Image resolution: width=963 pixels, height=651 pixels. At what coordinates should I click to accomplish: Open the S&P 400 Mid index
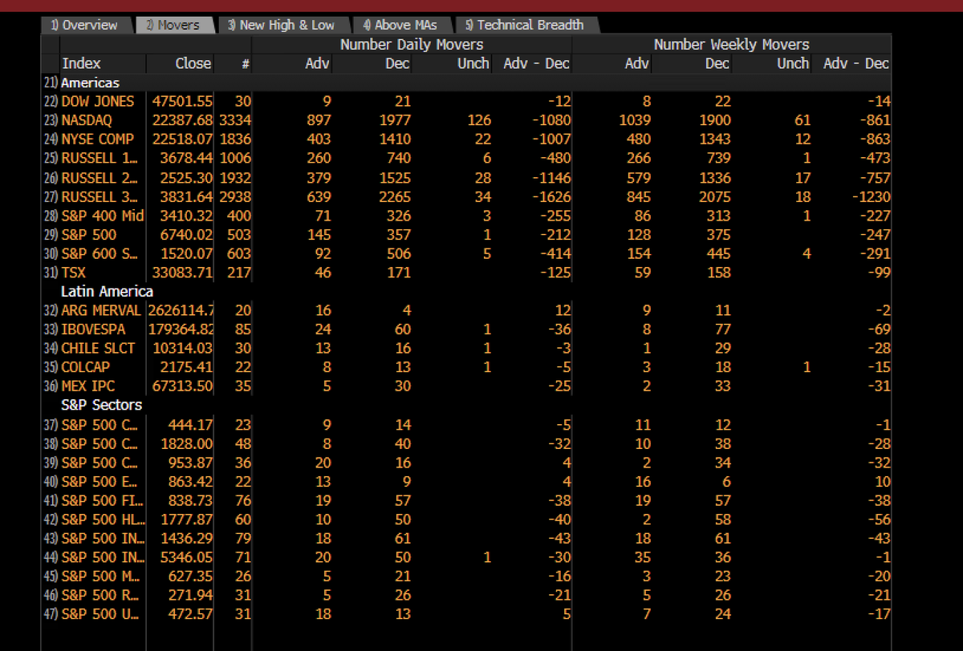click(x=103, y=216)
